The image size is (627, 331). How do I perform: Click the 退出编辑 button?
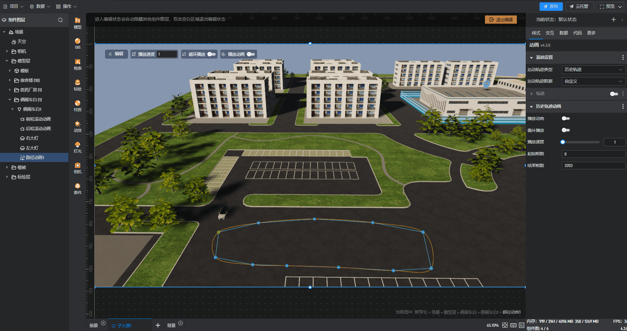(501, 20)
